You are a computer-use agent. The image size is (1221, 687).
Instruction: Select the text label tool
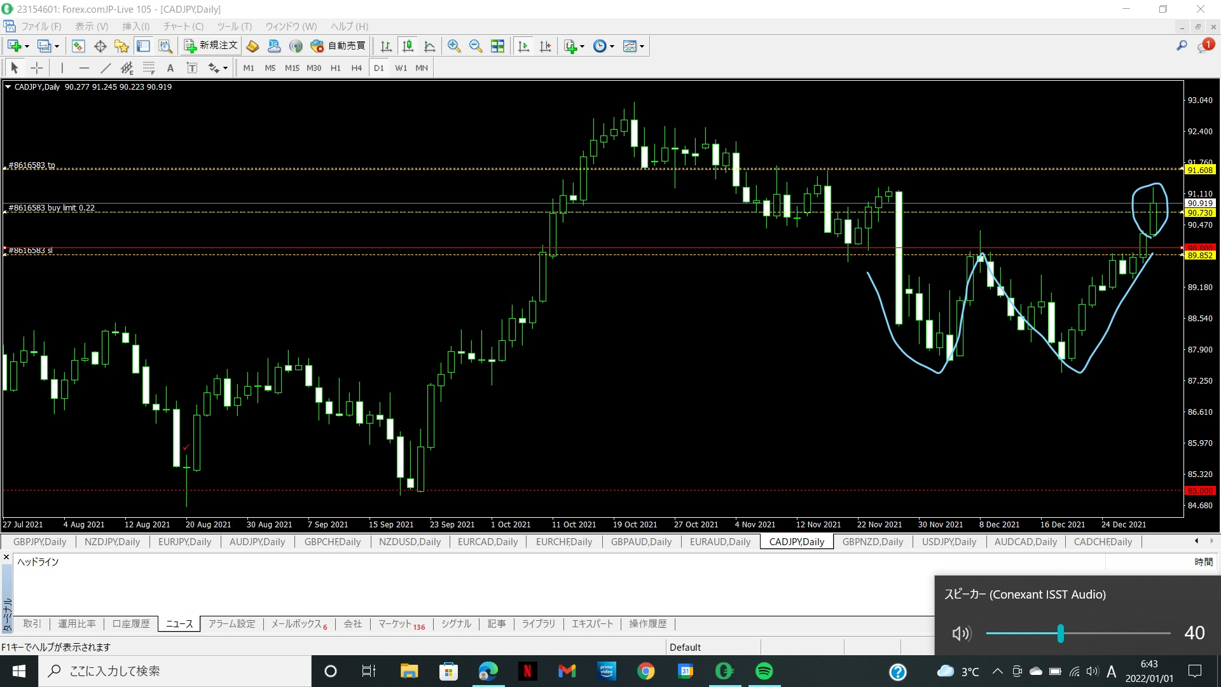pyautogui.click(x=191, y=68)
